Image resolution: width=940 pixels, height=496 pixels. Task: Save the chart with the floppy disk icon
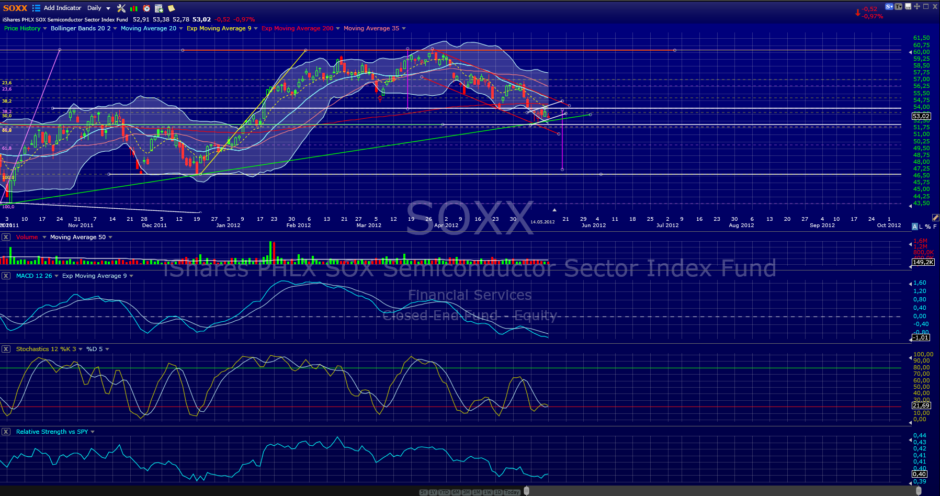tap(908, 7)
